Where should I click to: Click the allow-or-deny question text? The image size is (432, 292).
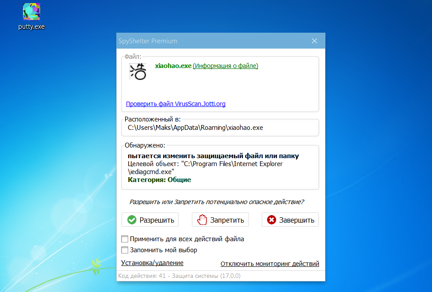(x=216, y=202)
